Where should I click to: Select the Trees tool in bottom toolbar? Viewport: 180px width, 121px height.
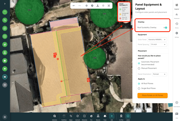(x=105, y=117)
